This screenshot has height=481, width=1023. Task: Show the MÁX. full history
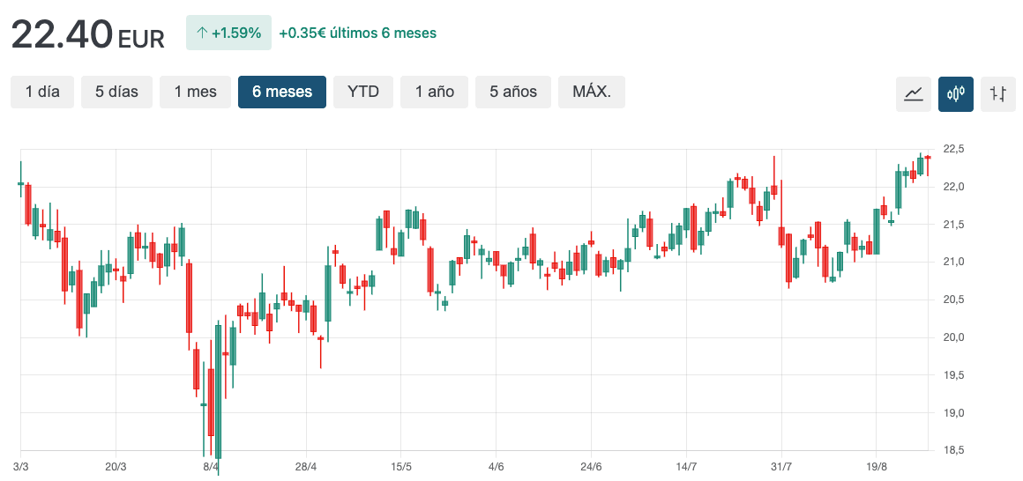[x=592, y=92]
